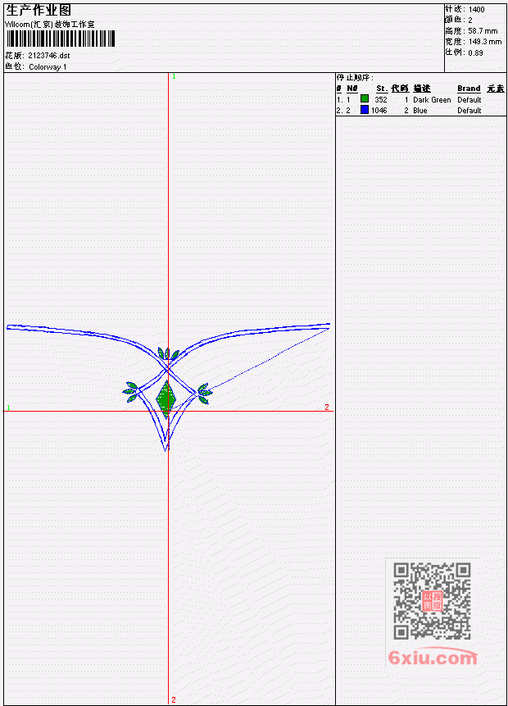This screenshot has width=508, height=706.
Task: Click the red '2' marker at vertical axis bottom
Action: pos(174,699)
